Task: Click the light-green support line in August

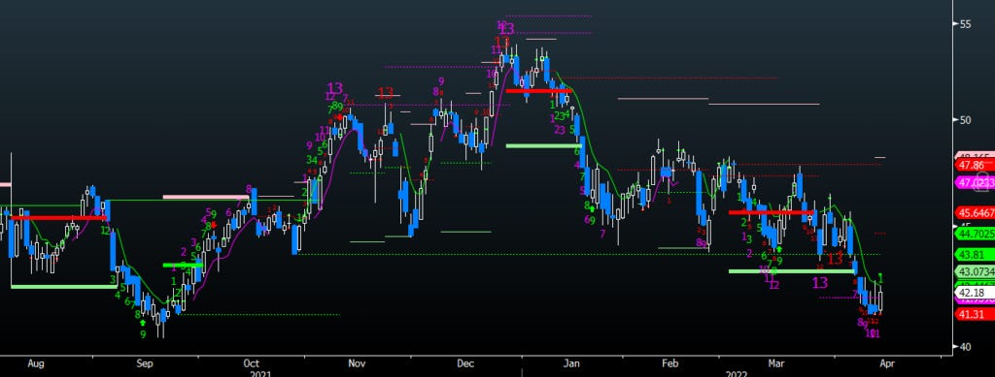Action: (64, 287)
